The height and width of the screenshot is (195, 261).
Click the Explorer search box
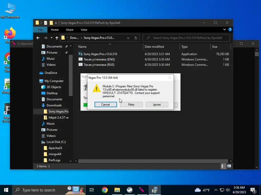click(186, 38)
